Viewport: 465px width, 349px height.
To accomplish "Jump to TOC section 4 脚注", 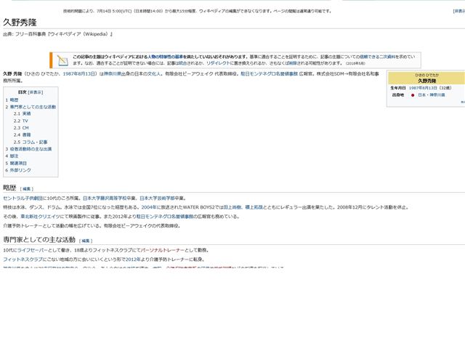I will point(12,156).
